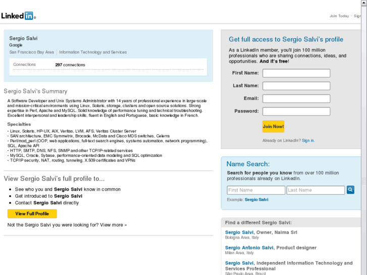Click the San Francisco Bay Area location
The height and width of the screenshot is (275, 367).
tap(32, 52)
